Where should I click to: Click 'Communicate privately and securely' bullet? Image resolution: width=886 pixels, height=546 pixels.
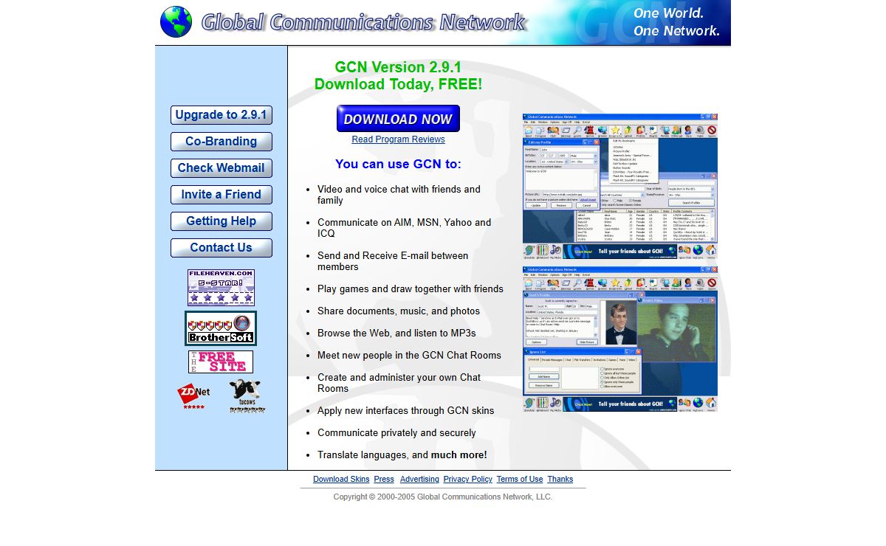(x=396, y=433)
